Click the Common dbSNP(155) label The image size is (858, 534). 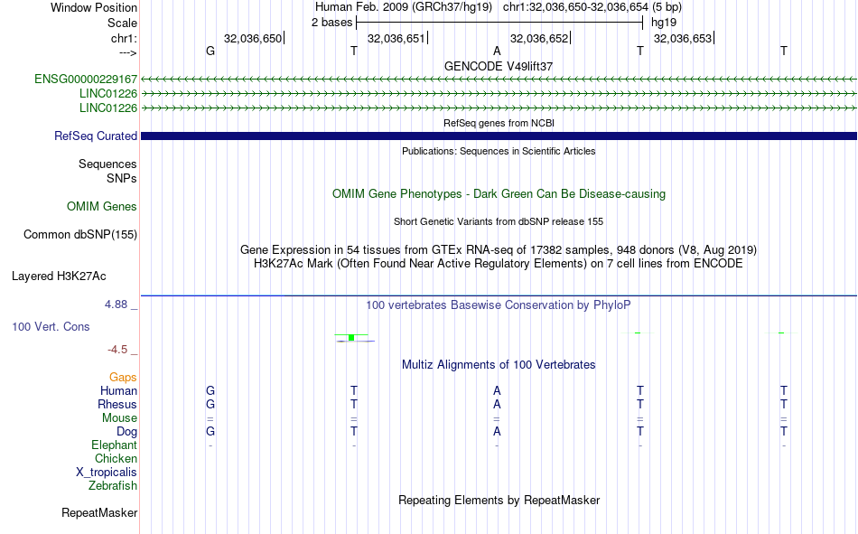[79, 234]
